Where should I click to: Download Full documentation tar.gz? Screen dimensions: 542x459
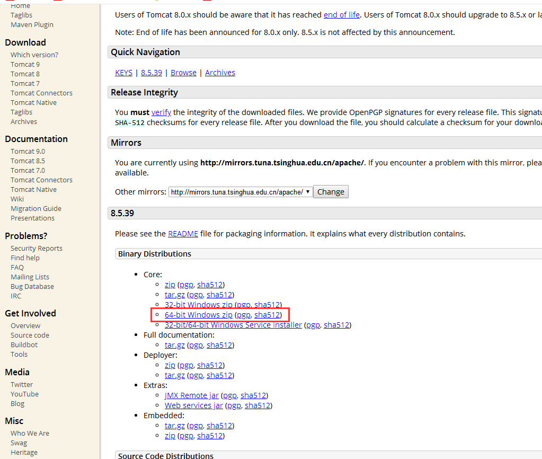point(174,345)
